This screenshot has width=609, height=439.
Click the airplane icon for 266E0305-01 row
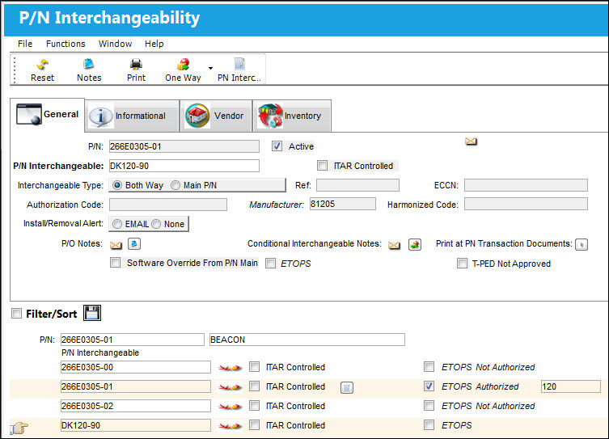(x=230, y=387)
